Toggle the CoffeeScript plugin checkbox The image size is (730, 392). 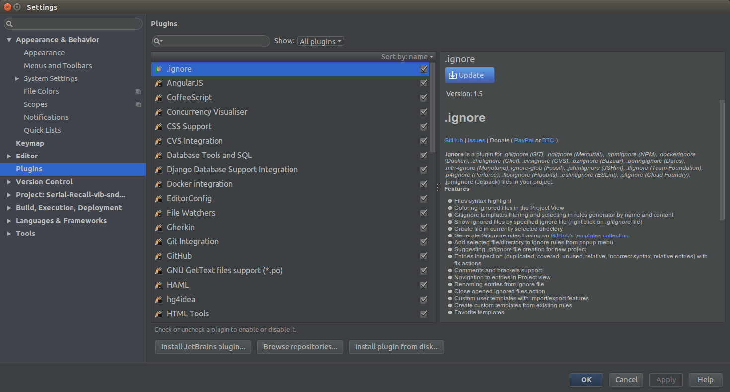tap(424, 98)
